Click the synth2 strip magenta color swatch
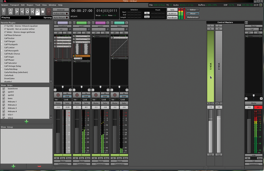 click(x=100, y=23)
